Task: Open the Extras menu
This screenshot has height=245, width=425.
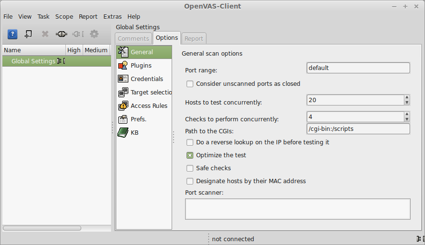Action: click(112, 16)
